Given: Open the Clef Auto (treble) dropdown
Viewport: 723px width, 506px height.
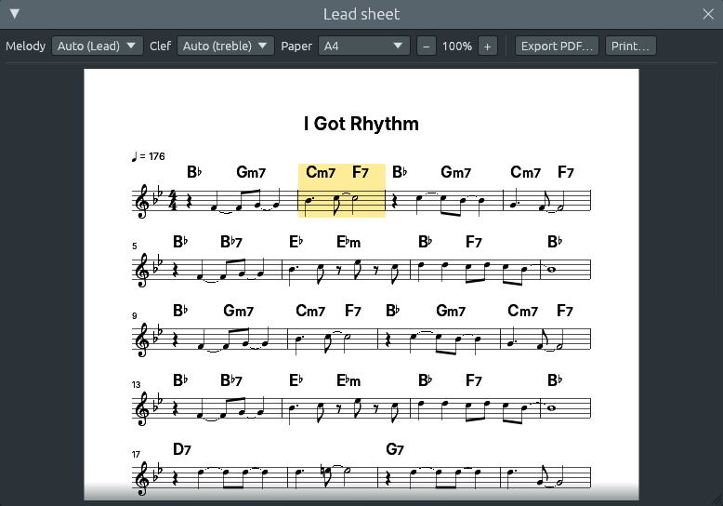Looking at the screenshot, I should 226,46.
